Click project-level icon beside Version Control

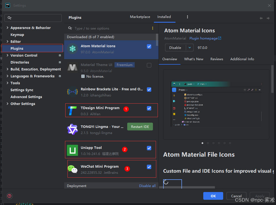60,55
